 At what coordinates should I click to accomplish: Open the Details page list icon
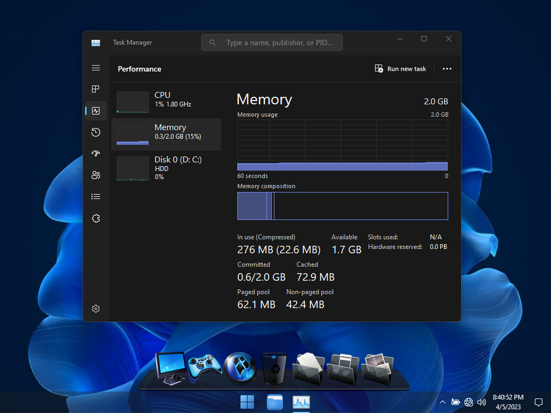coord(96,197)
